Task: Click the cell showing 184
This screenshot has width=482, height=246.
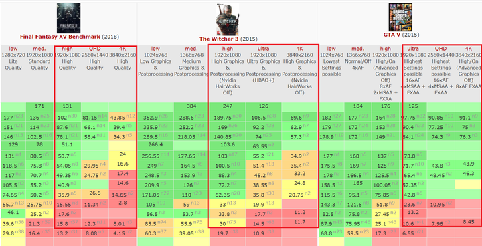Action: click(357, 106)
